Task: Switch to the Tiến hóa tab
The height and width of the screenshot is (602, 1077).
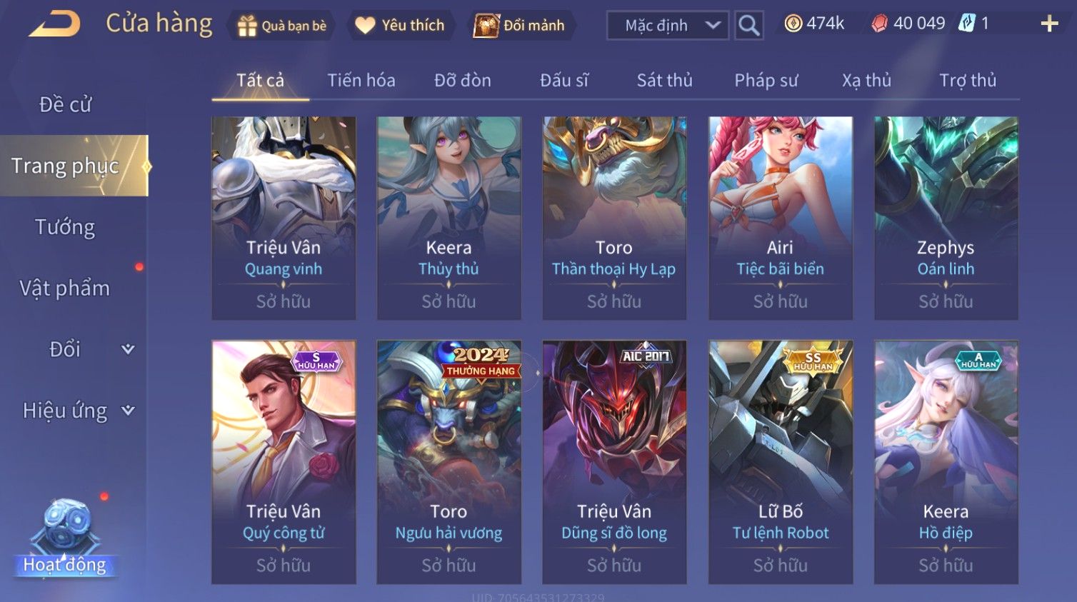Action: pyautogui.click(x=361, y=81)
